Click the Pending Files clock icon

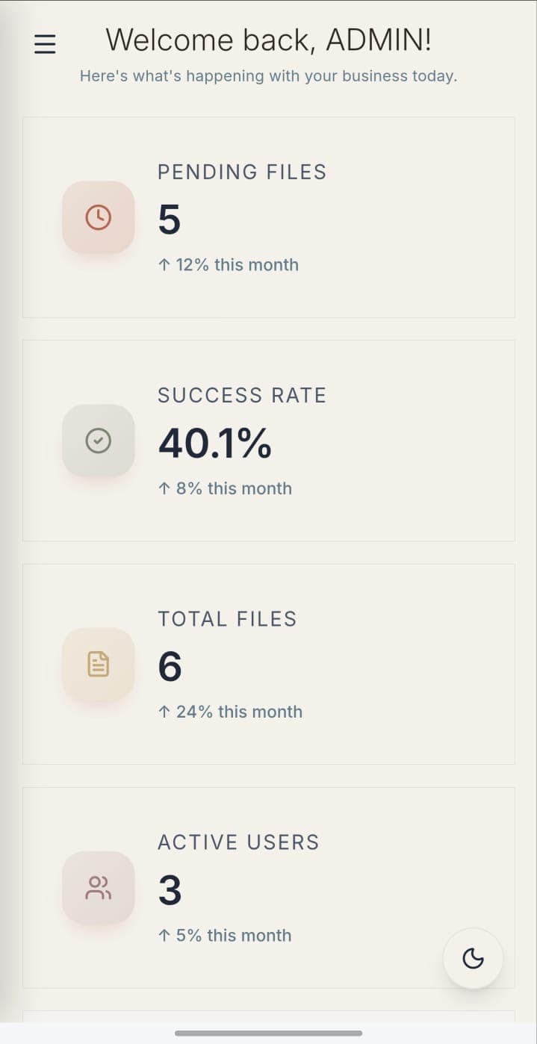pos(98,217)
